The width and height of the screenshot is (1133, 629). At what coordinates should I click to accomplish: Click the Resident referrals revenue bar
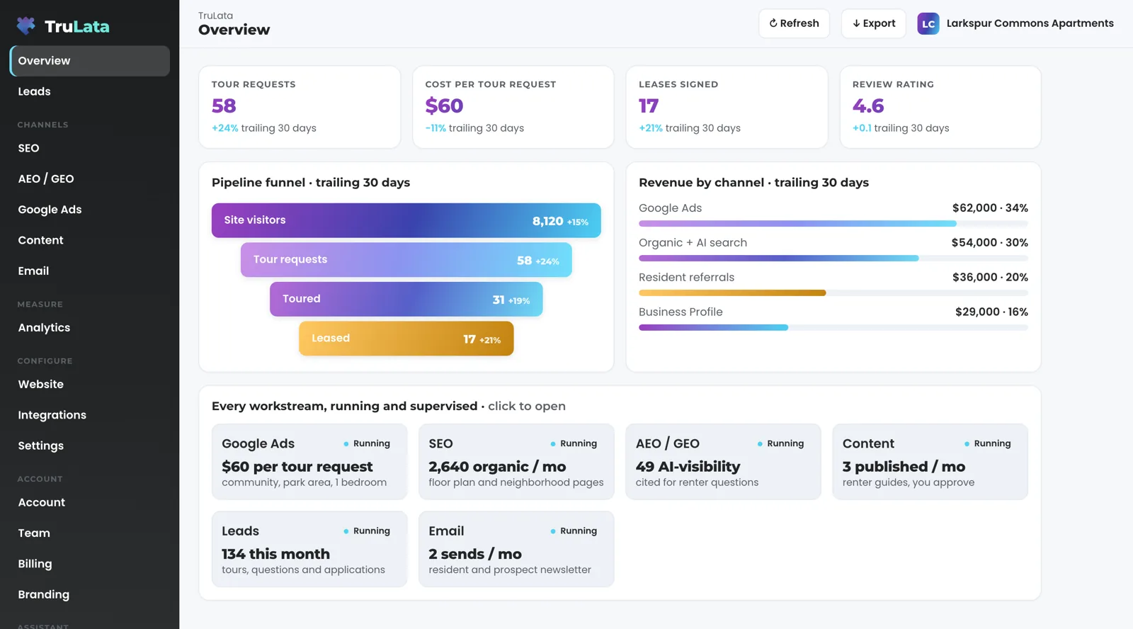click(x=833, y=293)
